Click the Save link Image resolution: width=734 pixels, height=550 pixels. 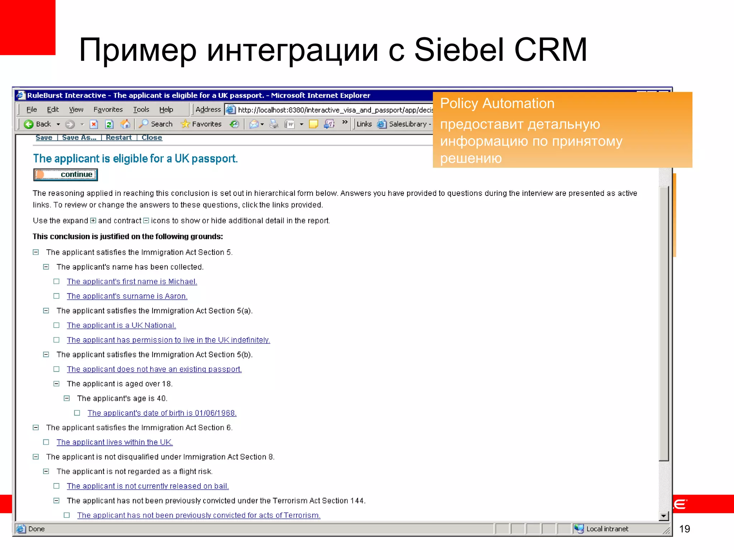[x=44, y=137]
